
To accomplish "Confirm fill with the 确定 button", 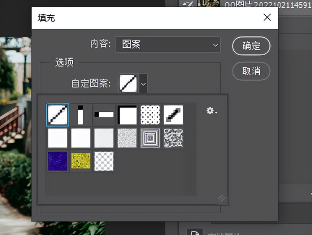I will (x=251, y=46).
